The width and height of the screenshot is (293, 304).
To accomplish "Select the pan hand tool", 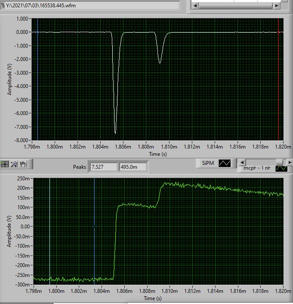I will pyautogui.click(x=23, y=164).
